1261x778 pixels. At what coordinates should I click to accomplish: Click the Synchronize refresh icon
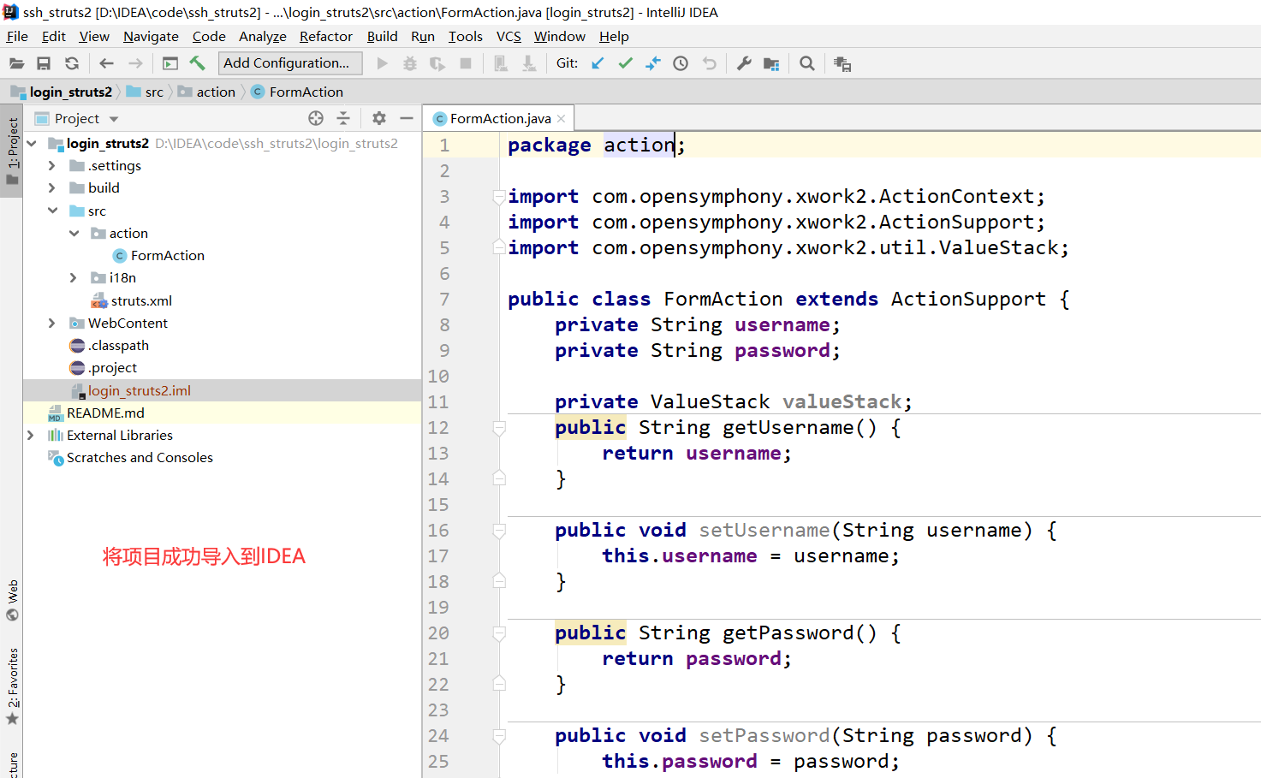click(72, 63)
